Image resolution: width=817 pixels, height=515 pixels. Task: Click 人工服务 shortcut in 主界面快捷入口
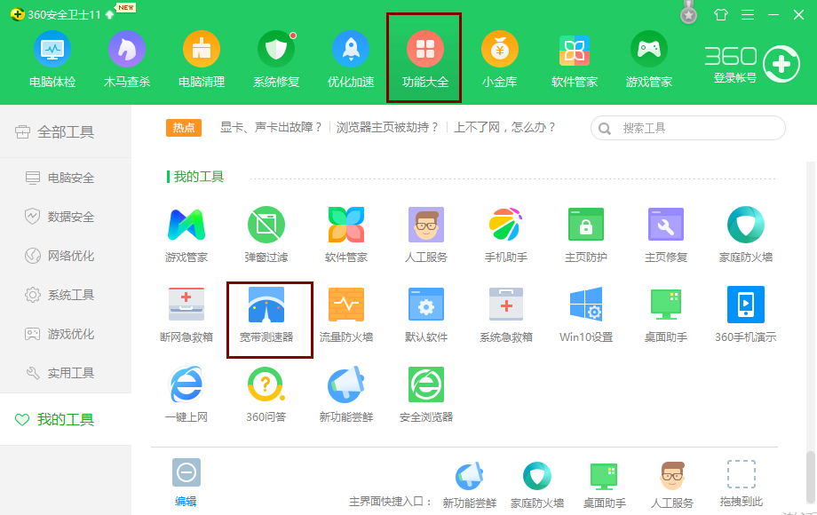pos(672,484)
